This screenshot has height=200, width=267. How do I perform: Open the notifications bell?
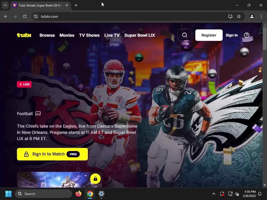[x=260, y=194]
